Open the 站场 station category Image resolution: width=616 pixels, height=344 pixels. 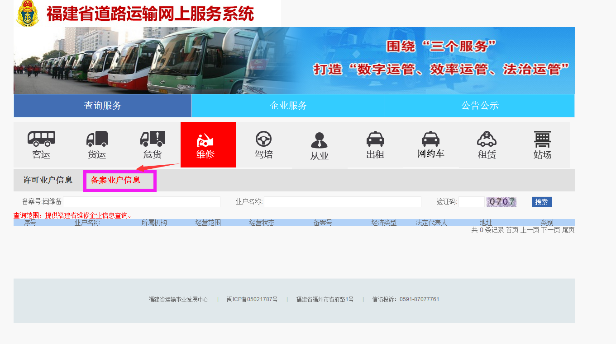coord(542,145)
